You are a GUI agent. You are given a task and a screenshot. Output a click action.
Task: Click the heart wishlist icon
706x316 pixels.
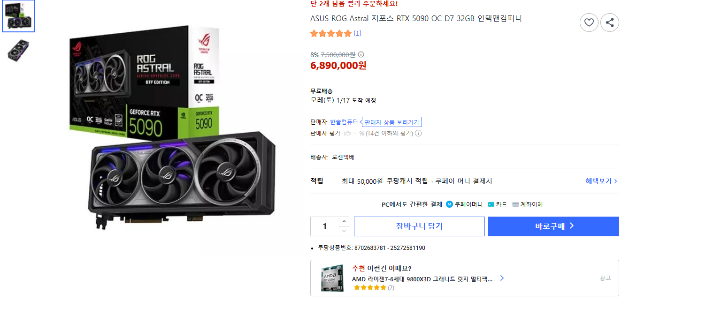click(x=589, y=23)
